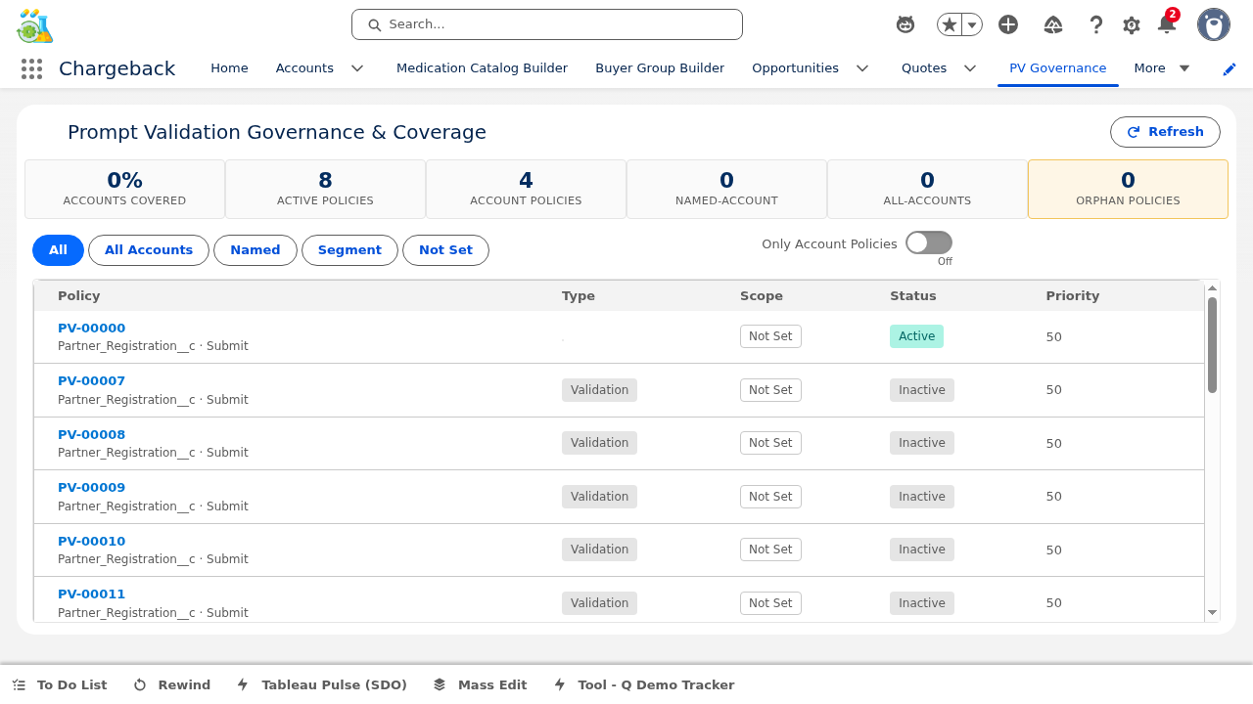Click the Inactive status badge for PV-00007

click(x=922, y=390)
